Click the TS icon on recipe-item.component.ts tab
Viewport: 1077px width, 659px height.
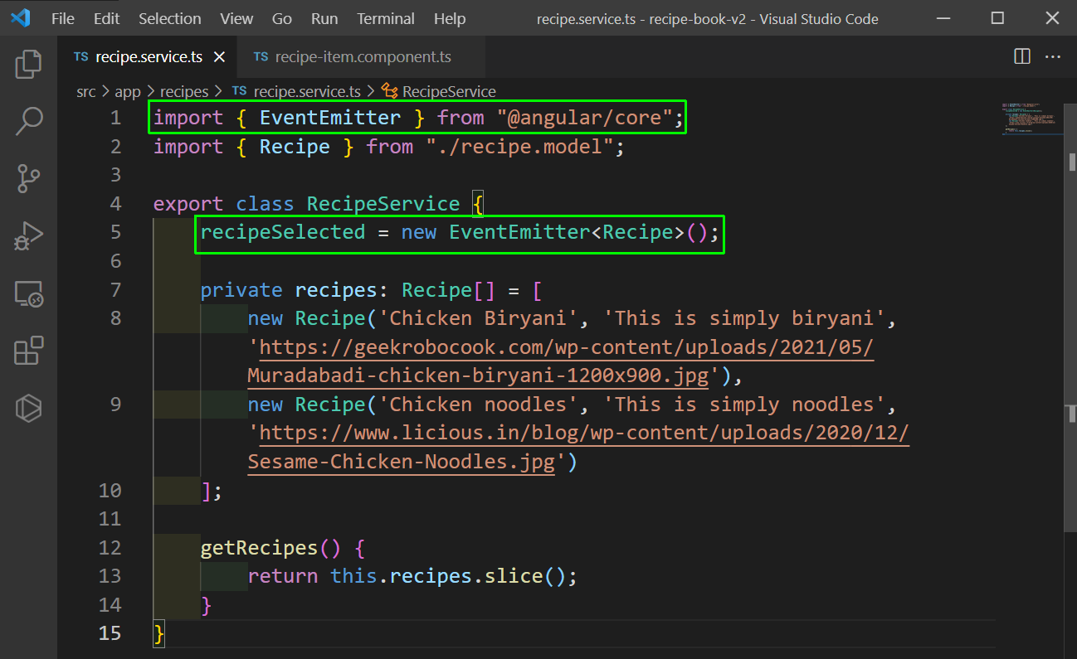261,57
